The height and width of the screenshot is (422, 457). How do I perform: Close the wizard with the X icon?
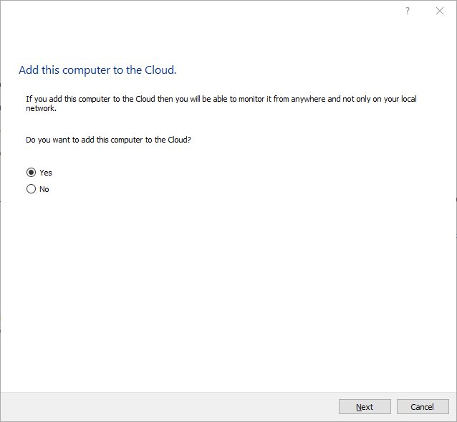click(439, 11)
